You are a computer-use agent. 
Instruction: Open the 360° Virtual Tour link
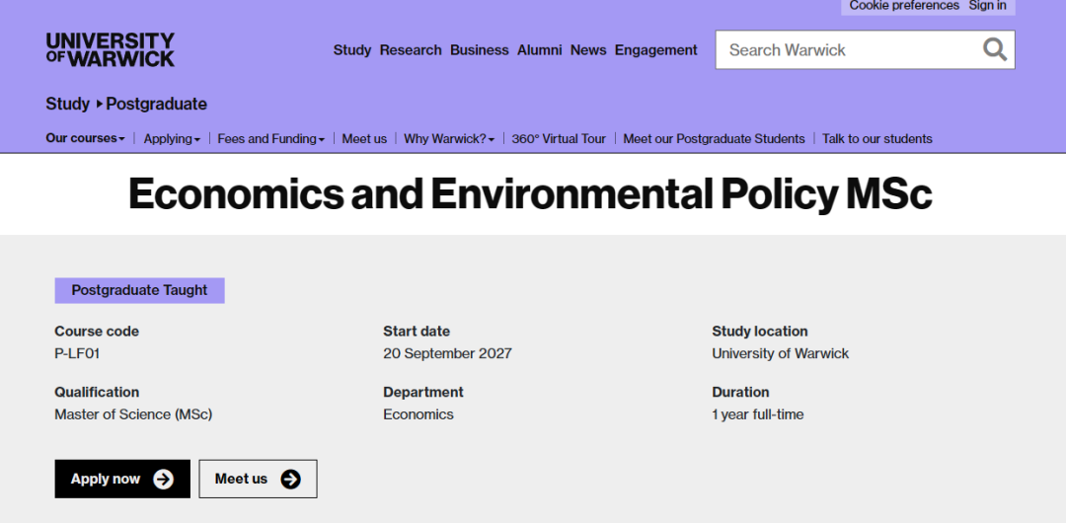tap(559, 139)
